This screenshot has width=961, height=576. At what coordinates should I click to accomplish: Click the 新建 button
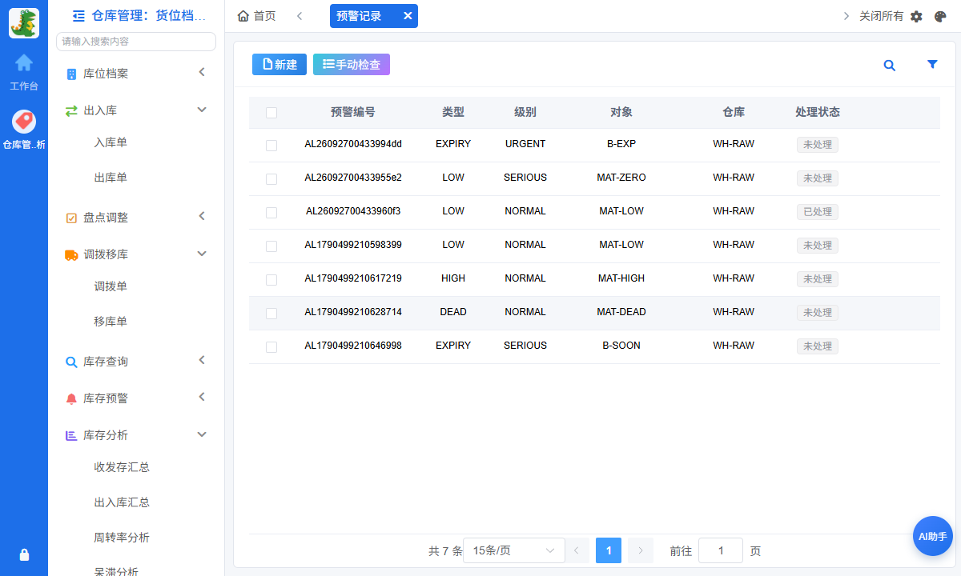(x=279, y=65)
